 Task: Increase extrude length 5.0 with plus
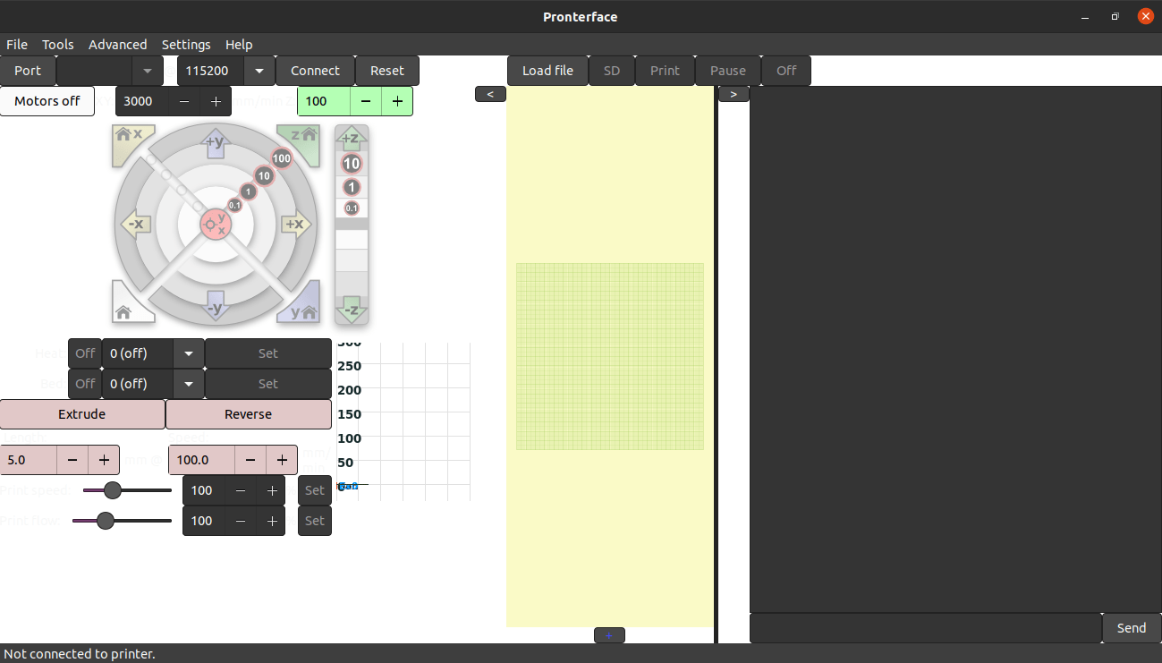point(104,460)
